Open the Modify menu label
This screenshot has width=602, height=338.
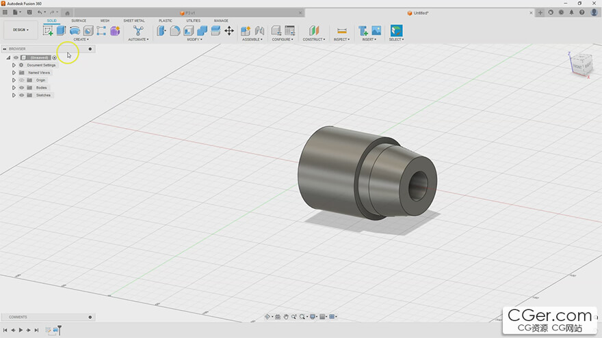pos(194,40)
